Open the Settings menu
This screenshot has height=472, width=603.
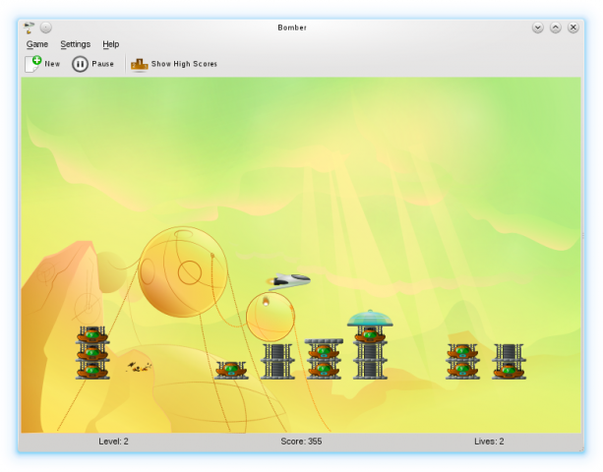[75, 44]
